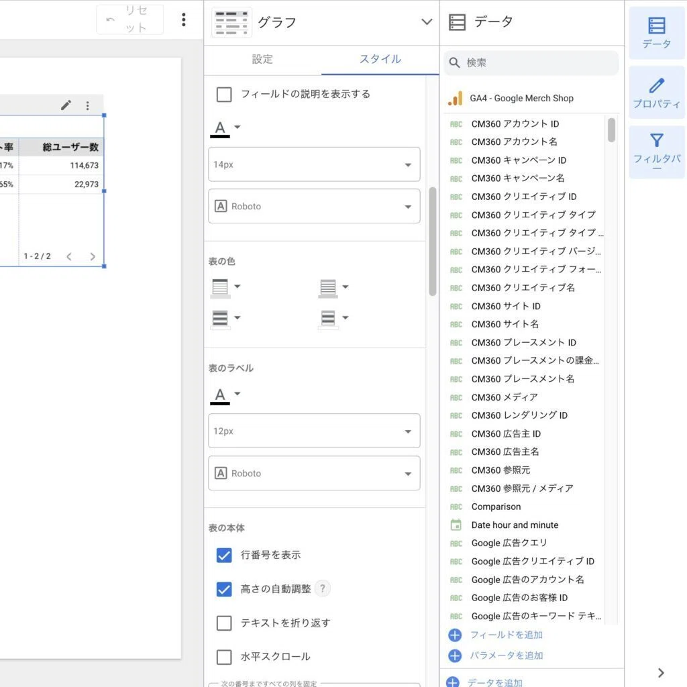Click the plus icon for フィールドを追加

coord(455,635)
